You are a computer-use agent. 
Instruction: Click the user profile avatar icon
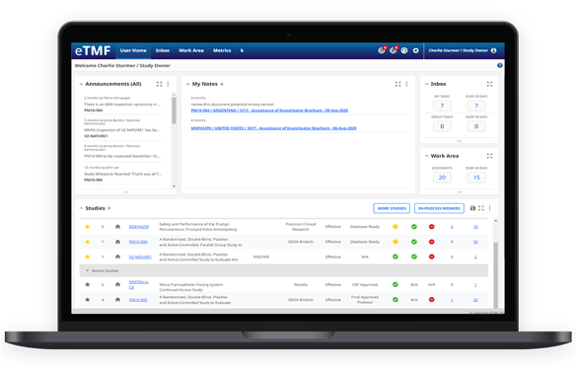click(x=493, y=50)
